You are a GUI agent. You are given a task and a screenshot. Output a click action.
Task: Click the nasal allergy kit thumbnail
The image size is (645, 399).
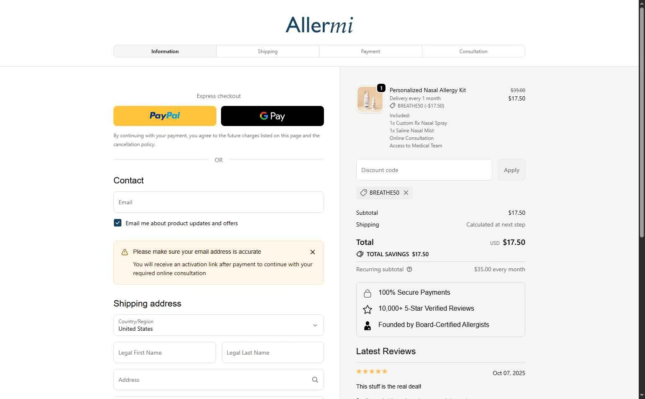pos(370,99)
